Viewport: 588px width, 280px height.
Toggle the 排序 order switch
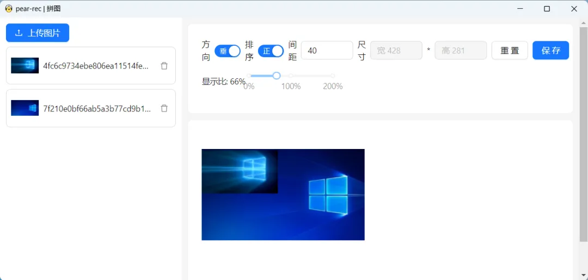click(271, 51)
